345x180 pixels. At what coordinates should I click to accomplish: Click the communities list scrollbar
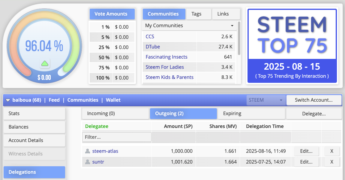click(239, 38)
